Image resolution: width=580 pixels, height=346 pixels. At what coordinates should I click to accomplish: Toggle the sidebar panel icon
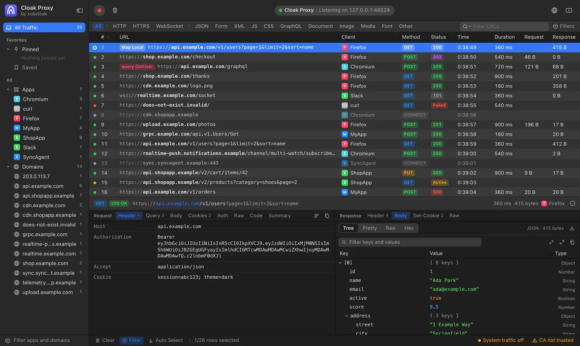point(80,10)
